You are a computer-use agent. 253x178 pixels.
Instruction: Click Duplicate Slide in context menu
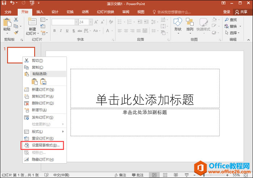[44, 96]
